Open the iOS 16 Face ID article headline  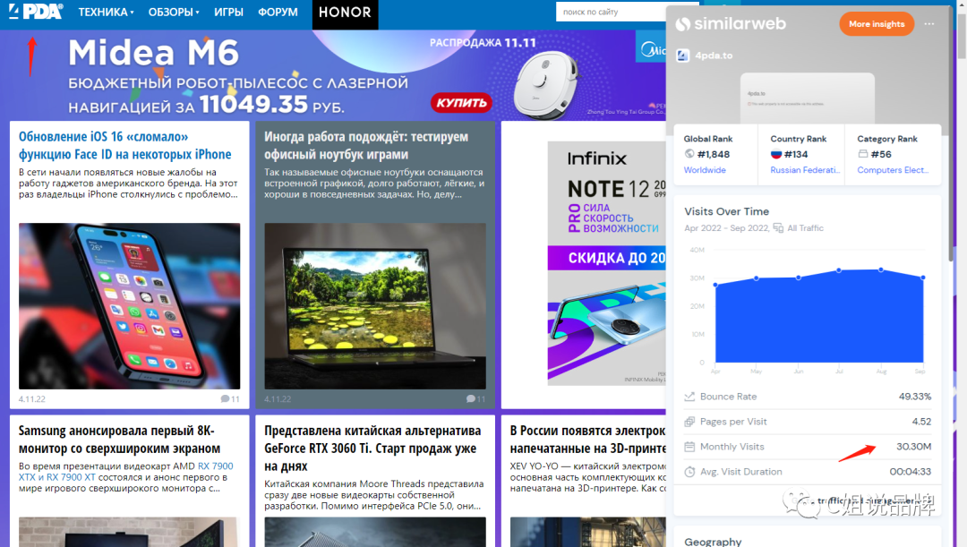[124, 145]
